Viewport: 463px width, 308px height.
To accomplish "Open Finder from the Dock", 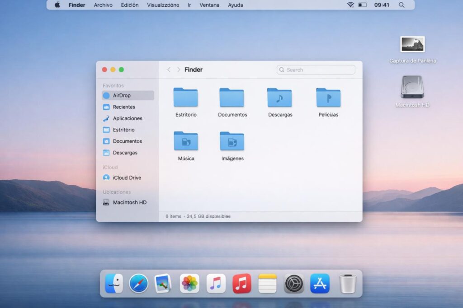I will click(x=114, y=284).
